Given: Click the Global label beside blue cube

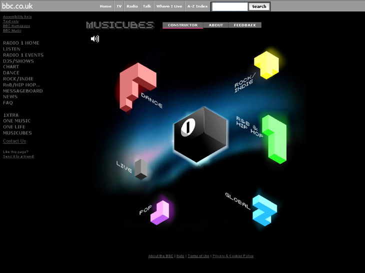Looking at the screenshot, I should [237, 201].
